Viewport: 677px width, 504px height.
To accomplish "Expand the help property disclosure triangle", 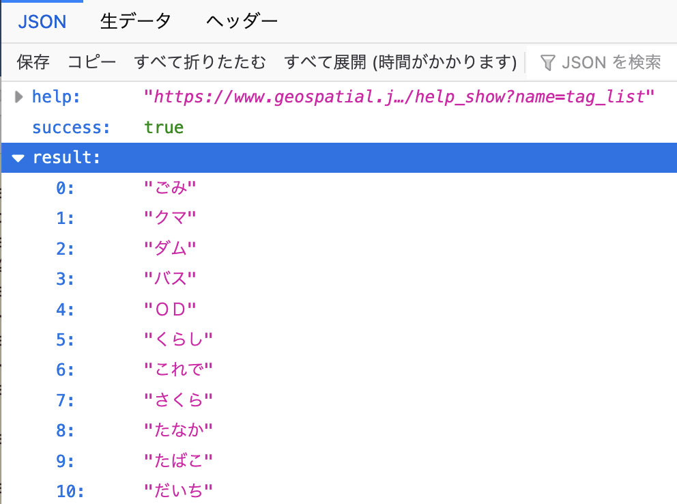I will point(18,96).
